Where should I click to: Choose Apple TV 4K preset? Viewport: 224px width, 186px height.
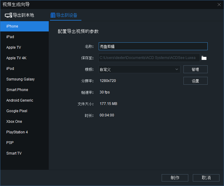click(x=25, y=58)
